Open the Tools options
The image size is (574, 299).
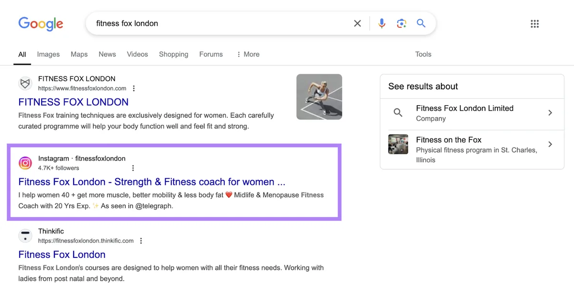423,54
